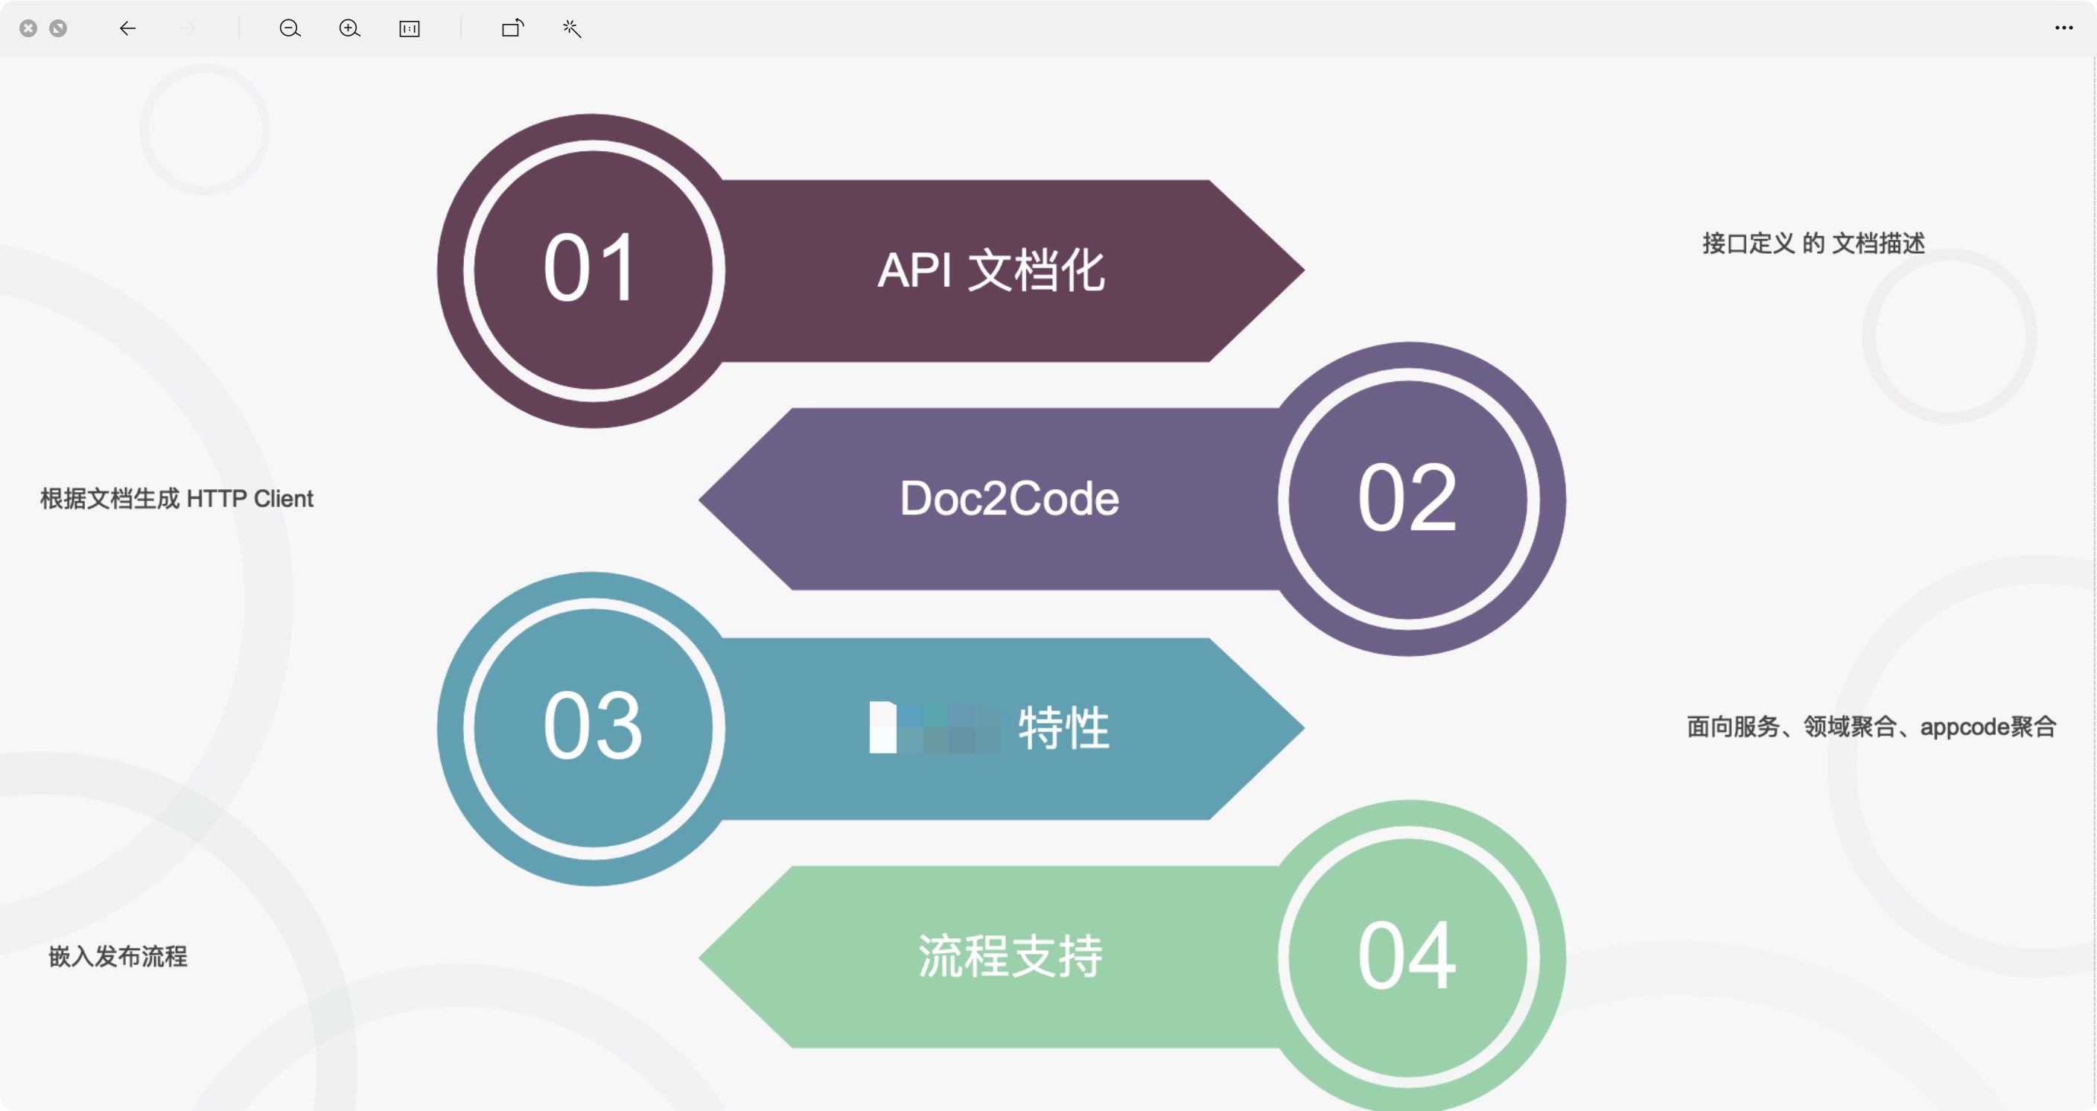Screen dimensions: 2097x1111
Task: Click the 01 circle badge
Action: (x=594, y=270)
